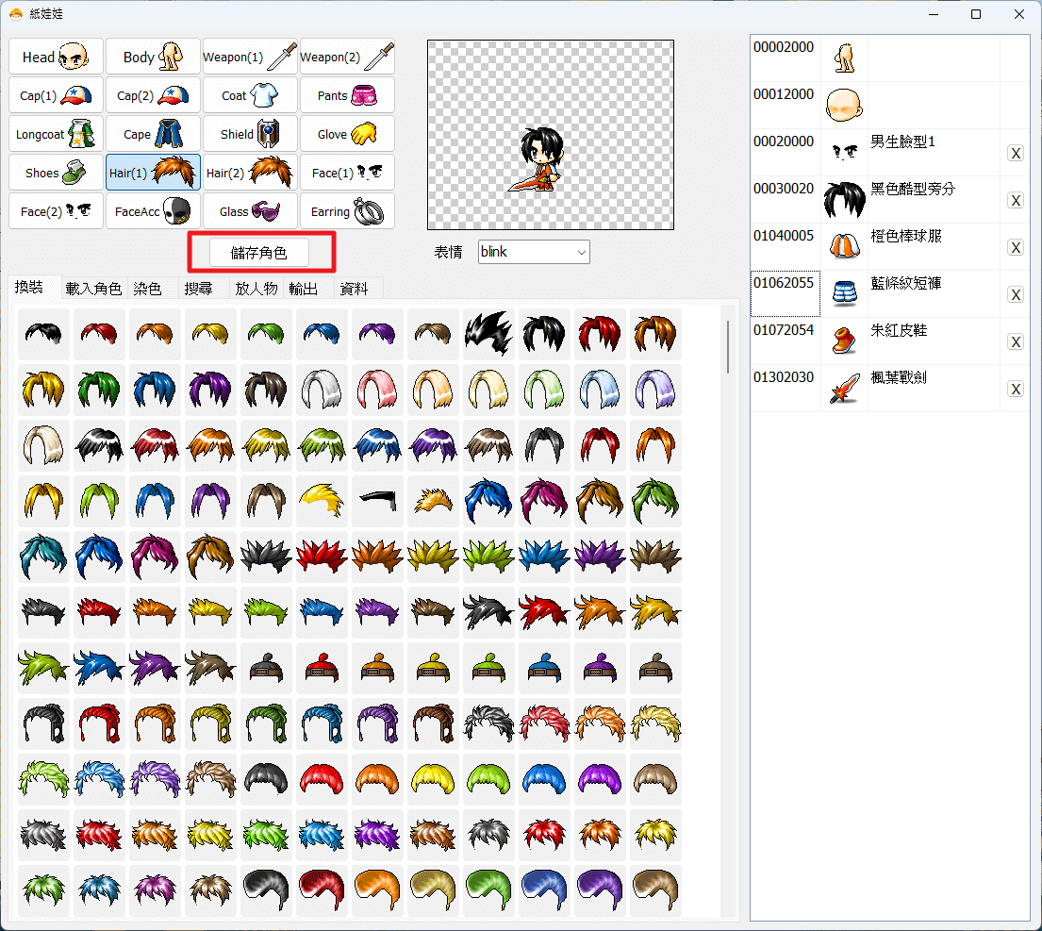
Task: Open the FaceAcc skull mask category
Action: tap(153, 210)
